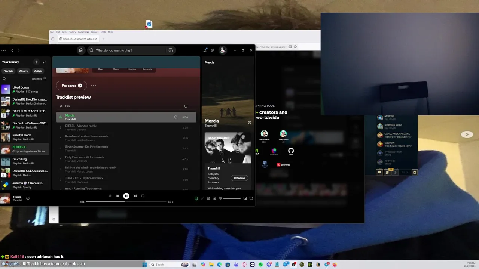
Task: Select DIESEL - Vianova remix track
Action: (126, 127)
